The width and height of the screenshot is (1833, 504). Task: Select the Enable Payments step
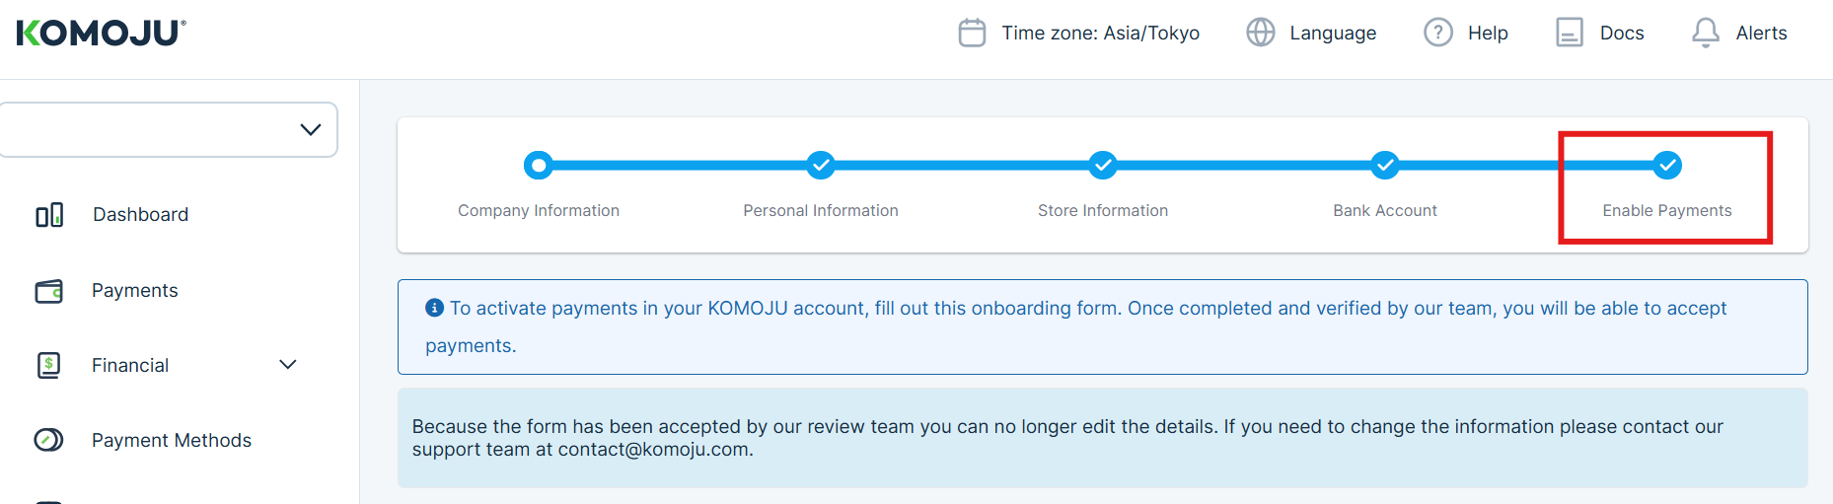click(x=1667, y=165)
